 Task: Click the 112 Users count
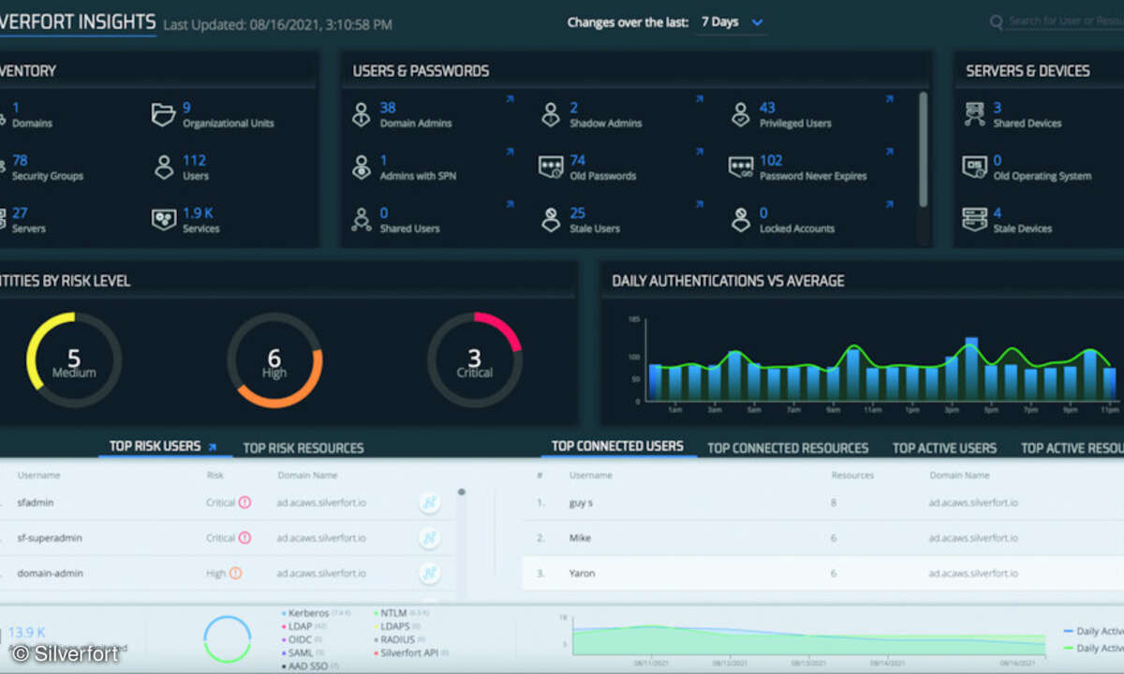194,160
